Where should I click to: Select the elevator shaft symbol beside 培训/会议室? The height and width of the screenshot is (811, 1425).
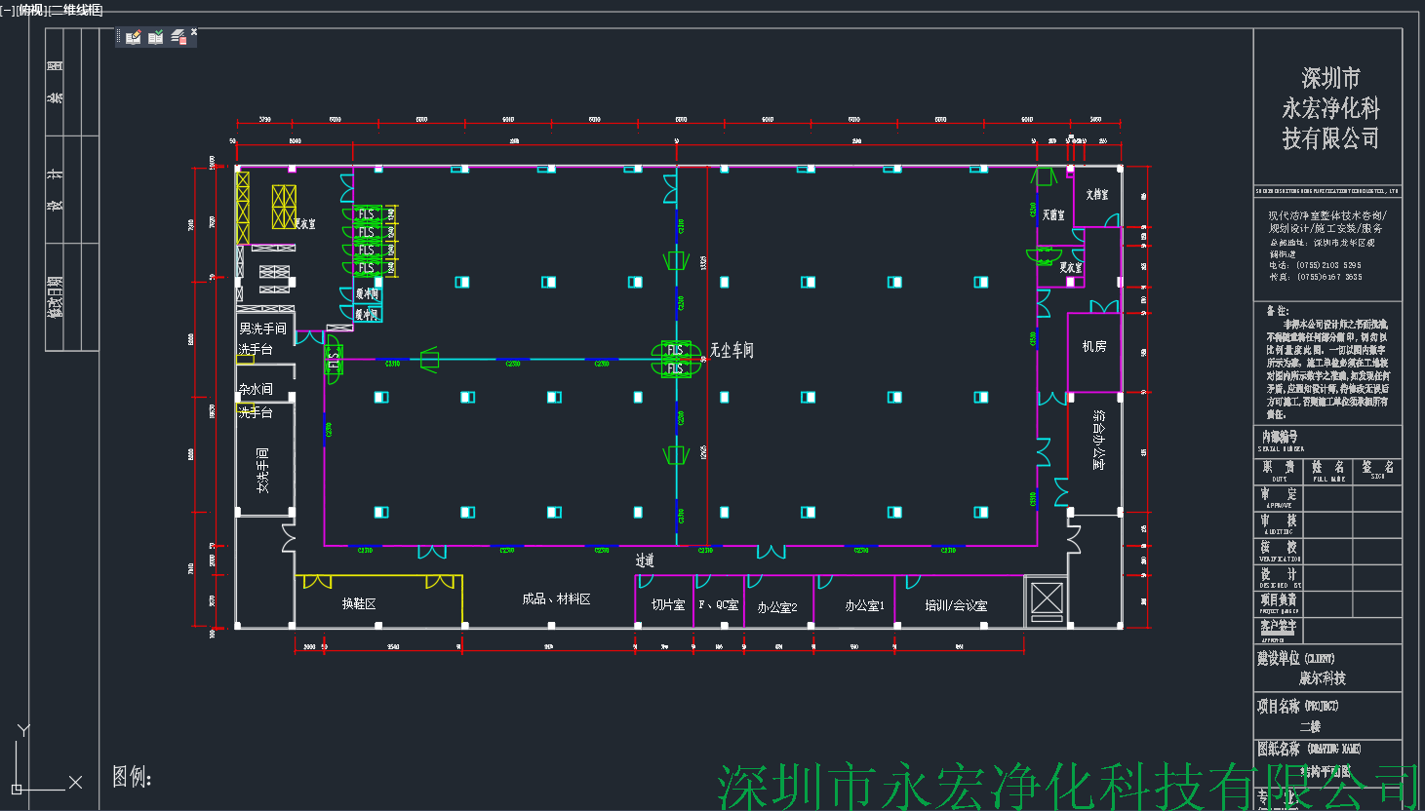click(1046, 601)
